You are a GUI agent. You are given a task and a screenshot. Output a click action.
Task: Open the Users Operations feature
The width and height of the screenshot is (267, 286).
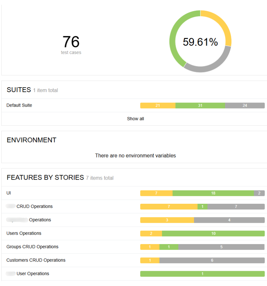click(24, 233)
